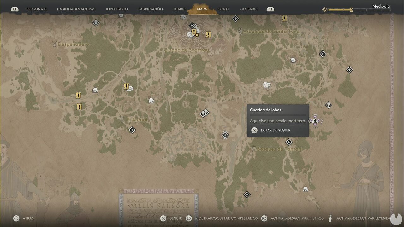Click the time-of-day progress bar
Screen dimensions: 404x227
coord(360,10)
